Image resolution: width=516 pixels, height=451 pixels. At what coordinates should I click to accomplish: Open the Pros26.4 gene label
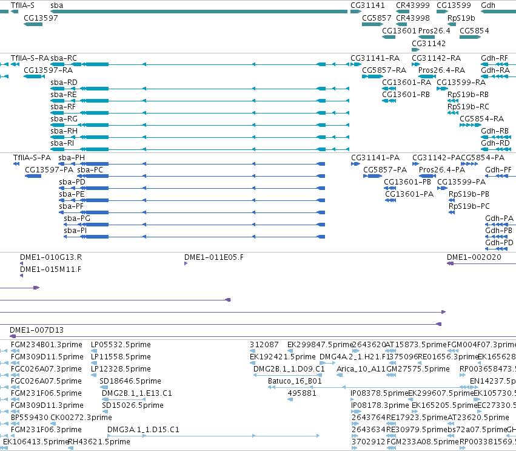click(x=434, y=30)
